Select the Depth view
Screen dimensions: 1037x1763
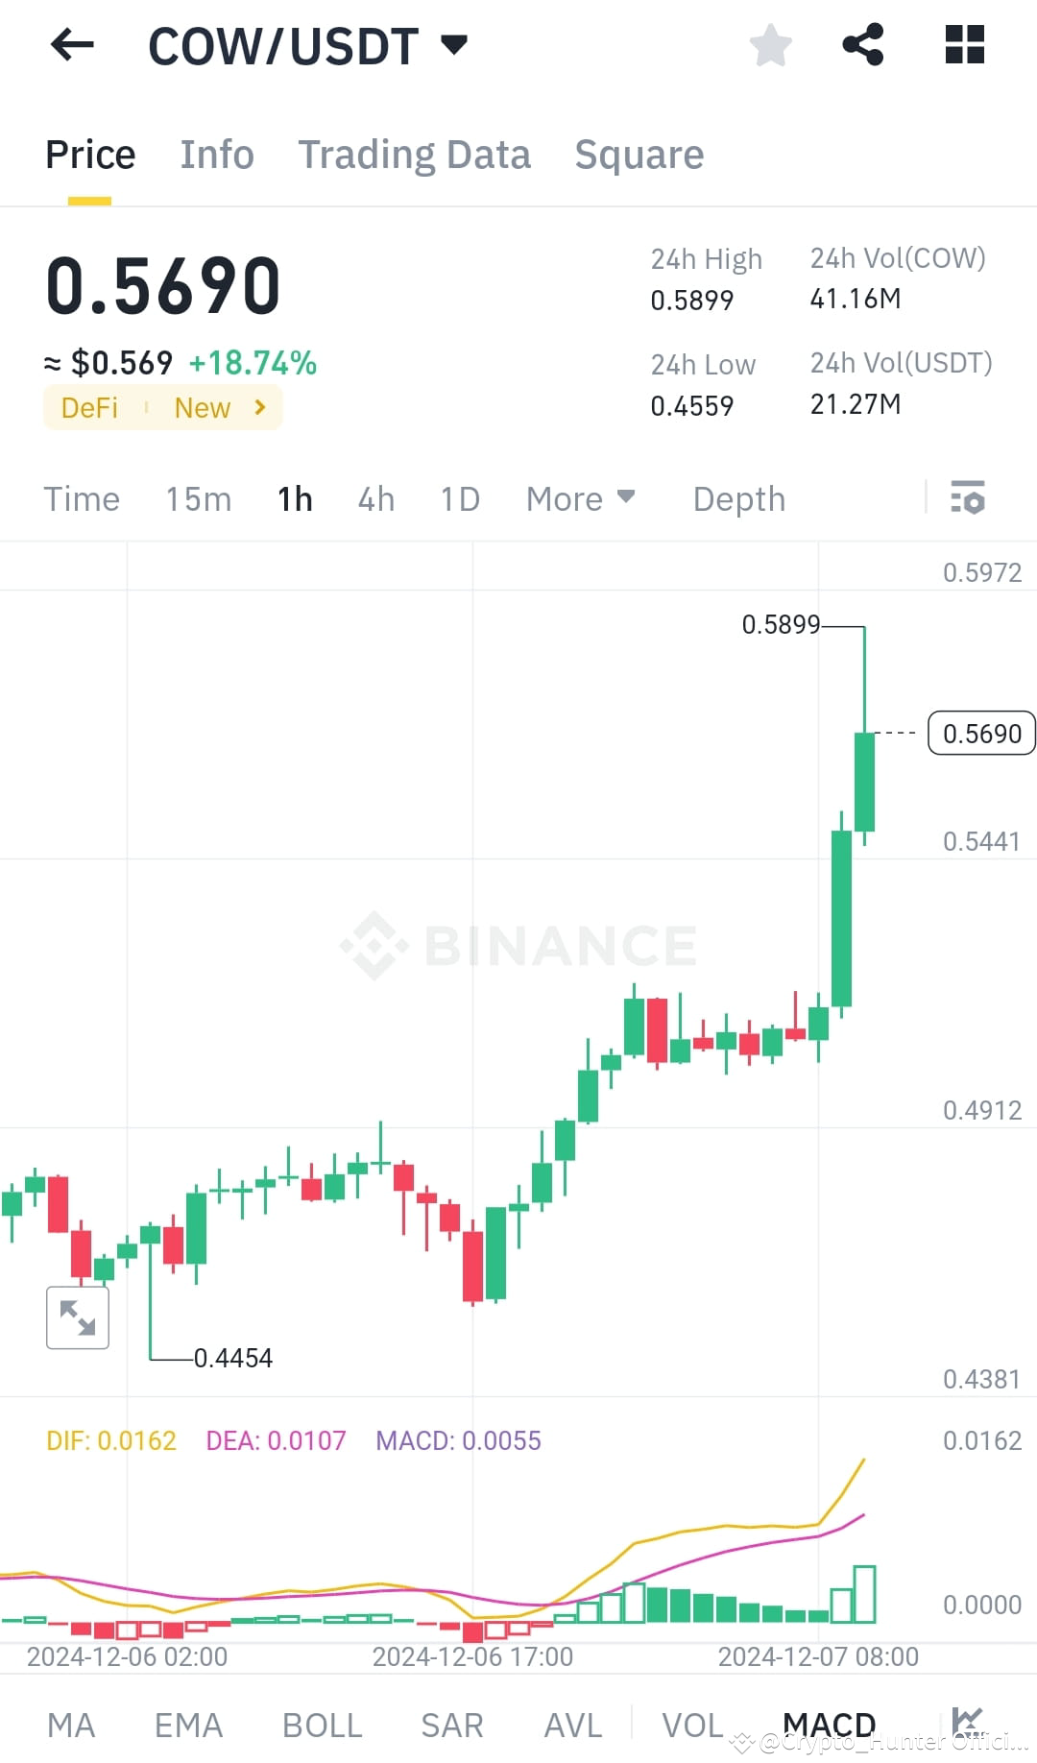pos(738,498)
